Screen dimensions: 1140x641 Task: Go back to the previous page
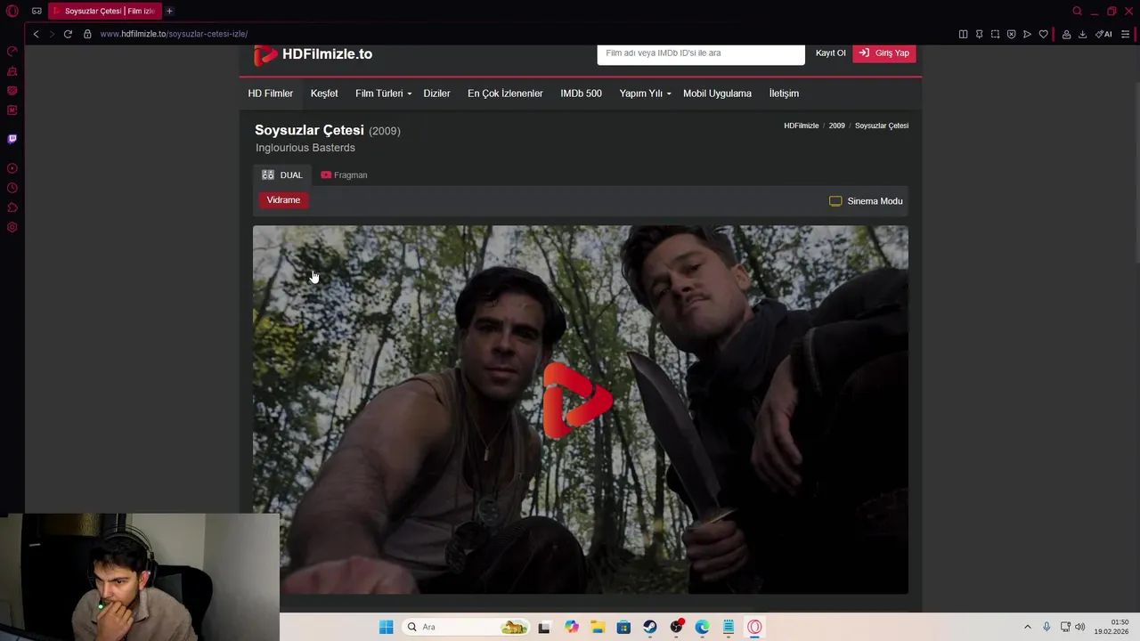point(36,34)
